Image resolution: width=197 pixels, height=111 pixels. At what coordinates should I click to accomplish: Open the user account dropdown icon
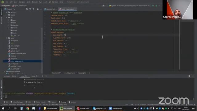point(104,6)
